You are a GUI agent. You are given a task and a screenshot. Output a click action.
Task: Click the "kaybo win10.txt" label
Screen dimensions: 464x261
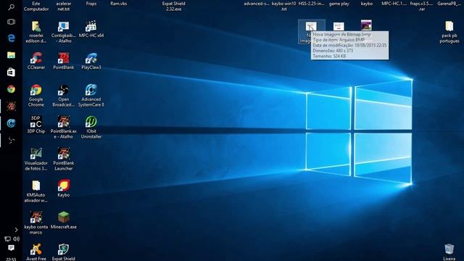click(x=283, y=7)
